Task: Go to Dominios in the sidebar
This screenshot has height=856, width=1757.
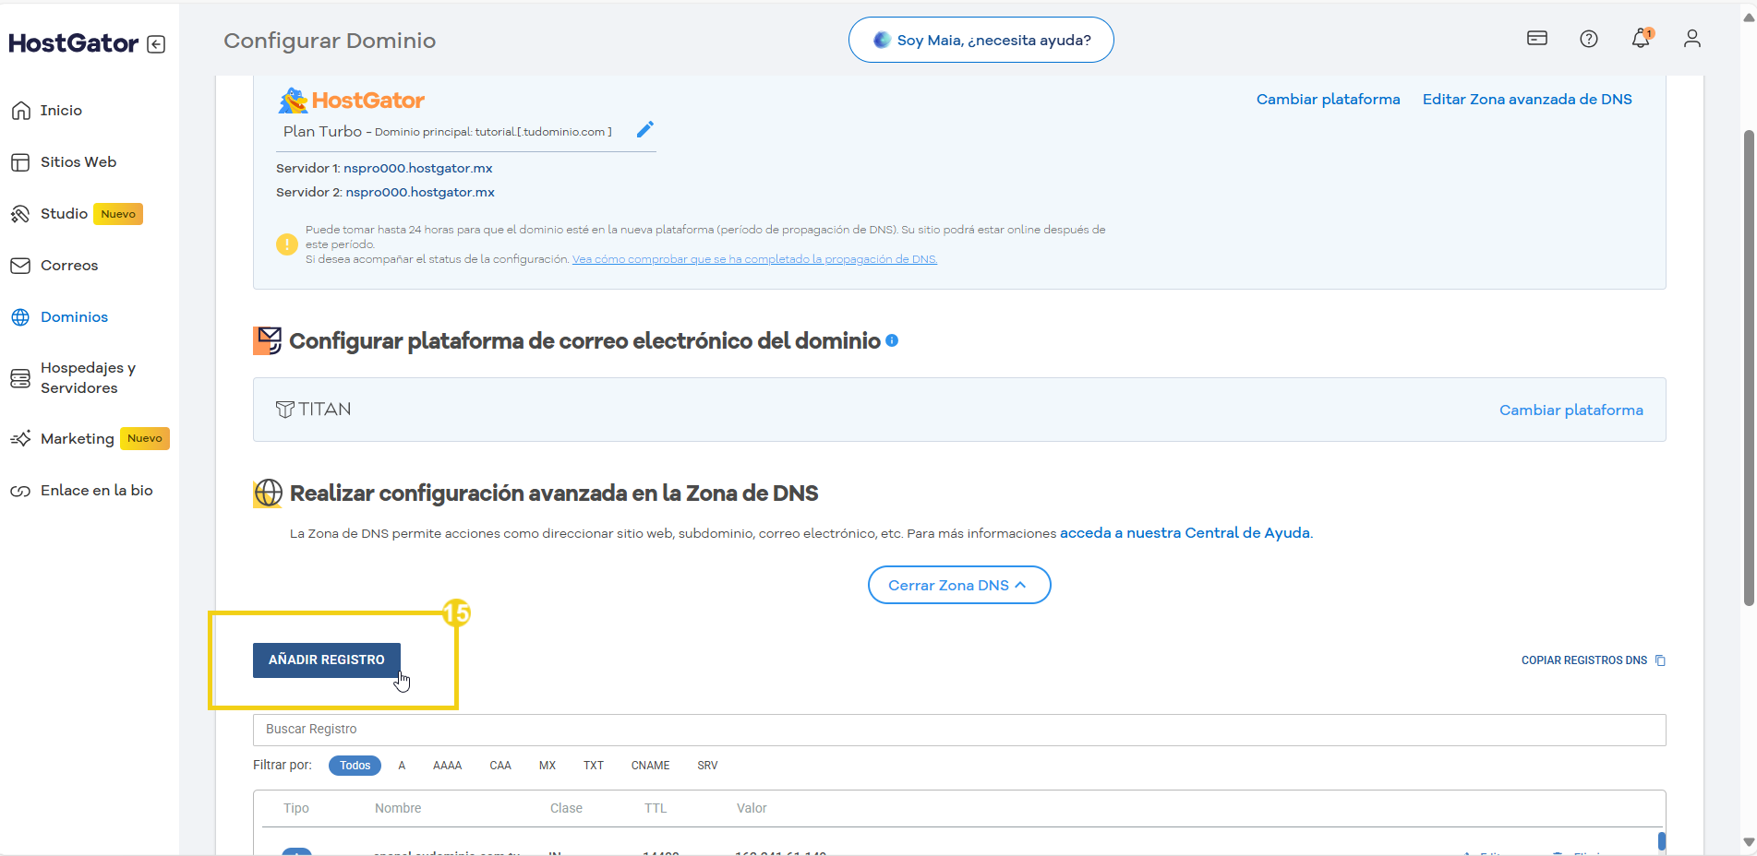Action: (74, 317)
